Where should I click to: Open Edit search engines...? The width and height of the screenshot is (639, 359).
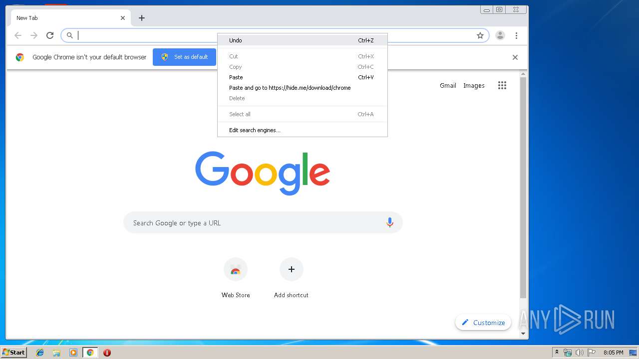coord(302,130)
